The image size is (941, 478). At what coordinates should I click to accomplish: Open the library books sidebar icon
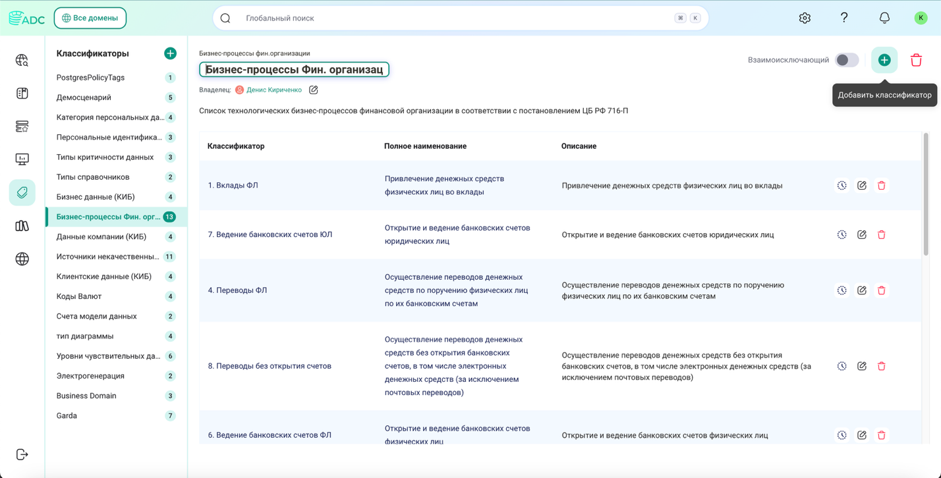[x=22, y=226]
